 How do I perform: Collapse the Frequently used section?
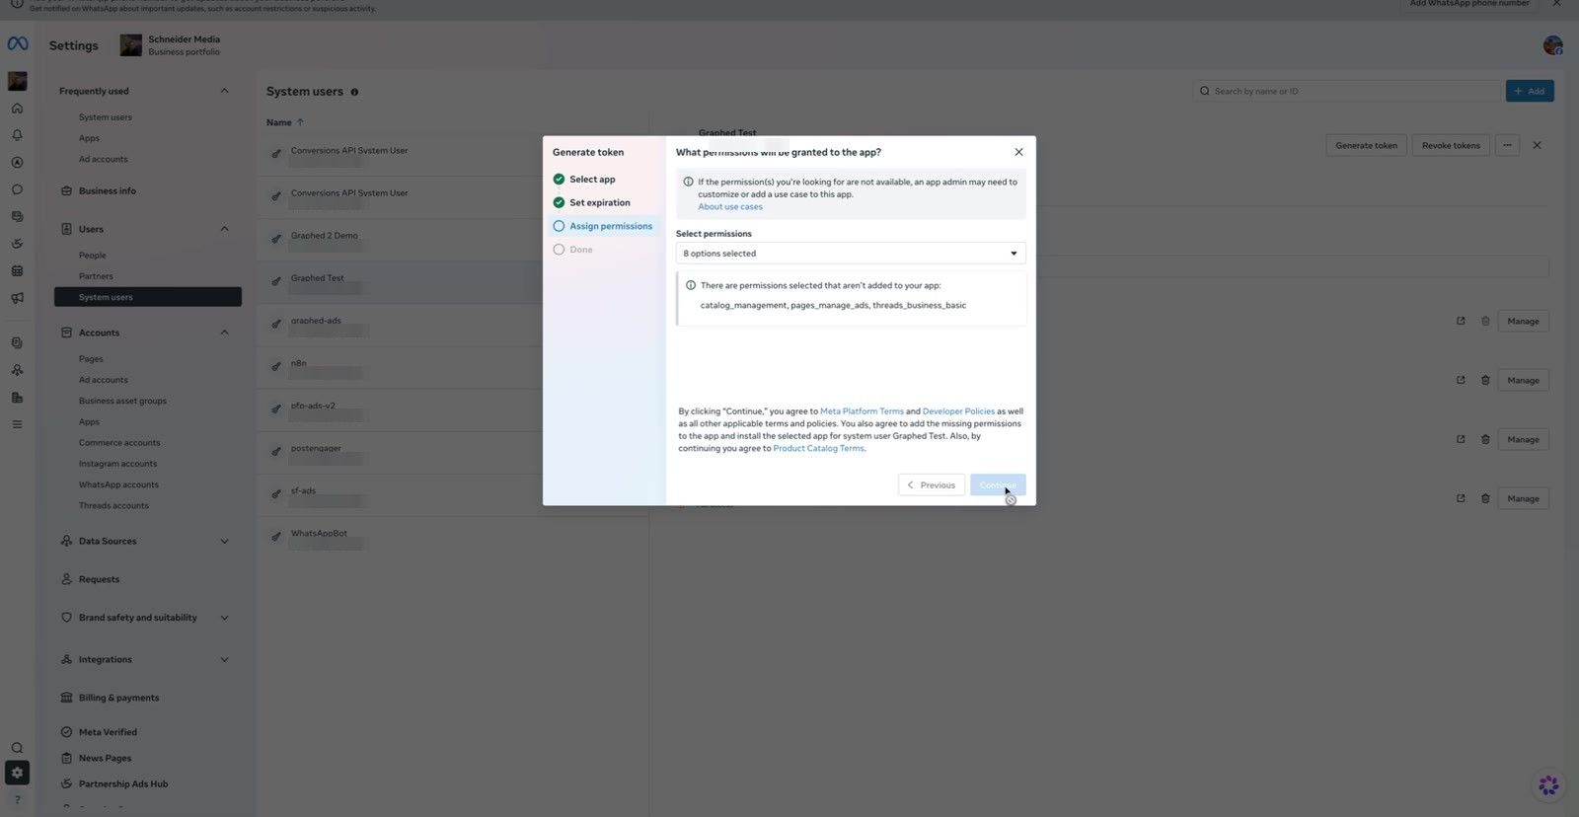(x=224, y=91)
